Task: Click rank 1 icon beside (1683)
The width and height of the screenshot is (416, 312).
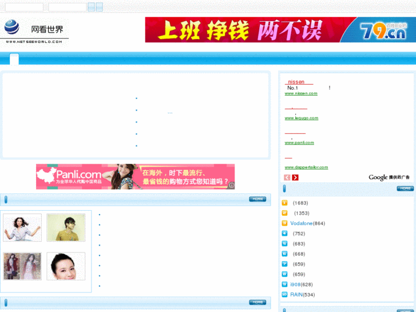Action: coord(284,203)
